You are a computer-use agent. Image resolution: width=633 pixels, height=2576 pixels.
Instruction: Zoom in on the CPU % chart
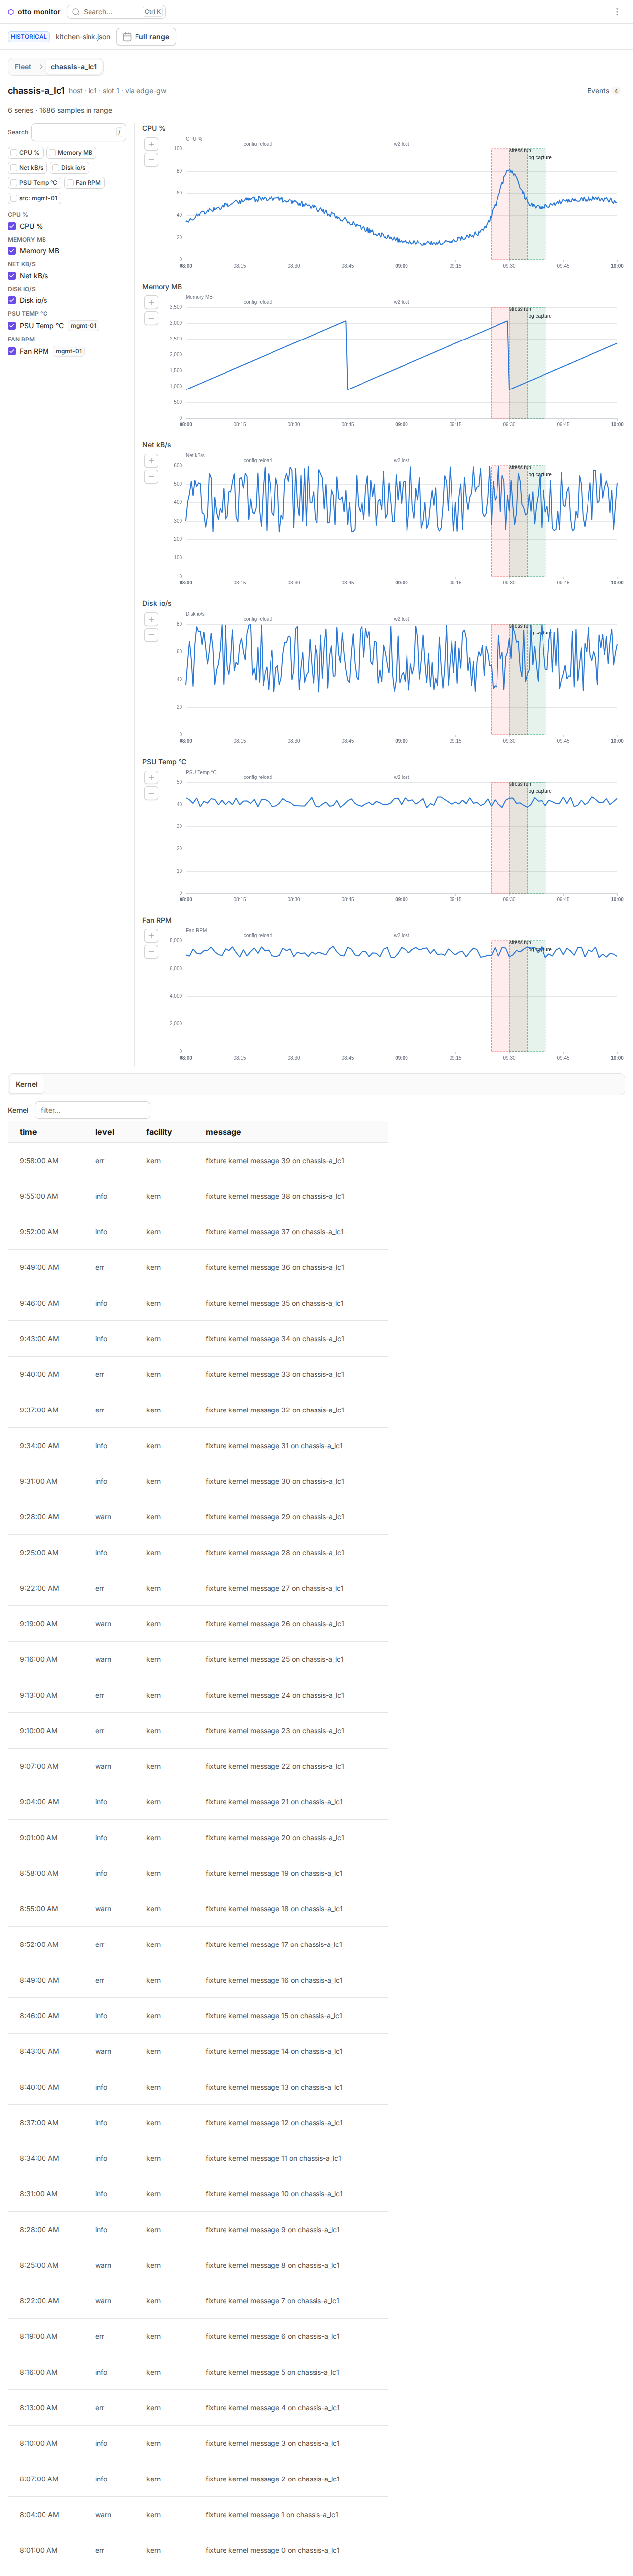click(151, 144)
